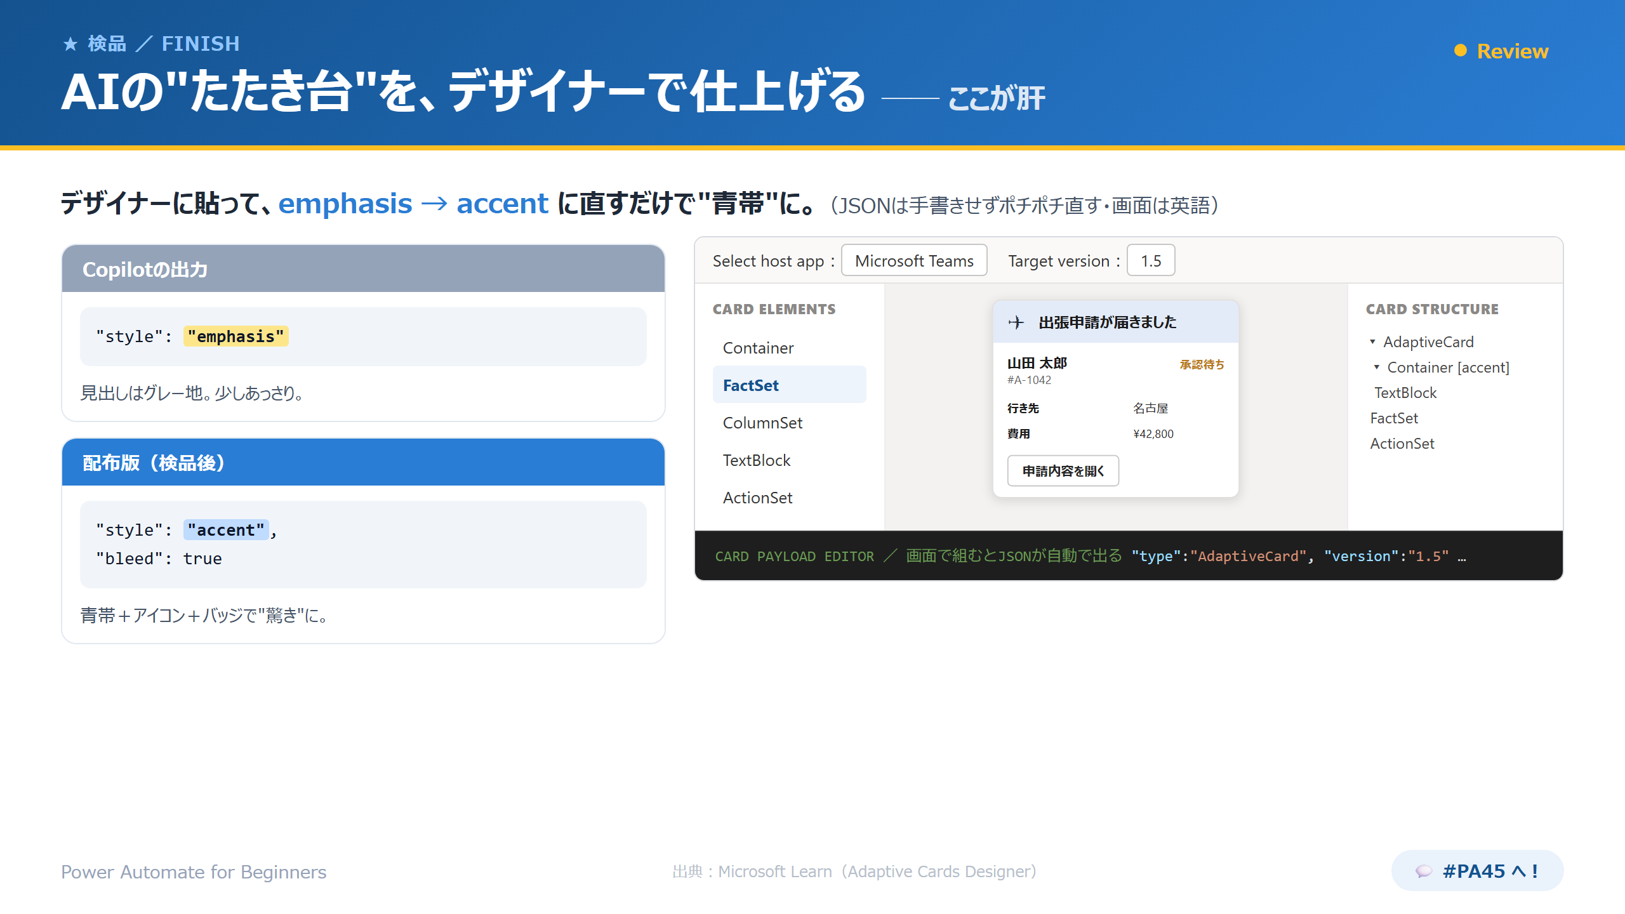Click the star icon before 検品
The width and height of the screenshot is (1625, 914).
click(70, 44)
